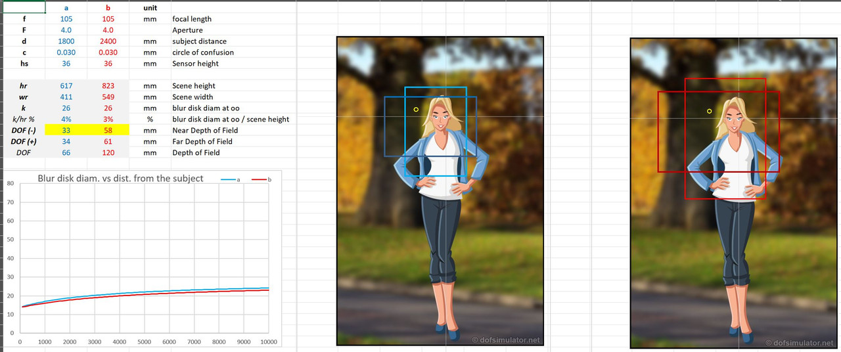Click the red legend entry 'b' in chart
841x352 pixels.
pyautogui.click(x=261, y=179)
